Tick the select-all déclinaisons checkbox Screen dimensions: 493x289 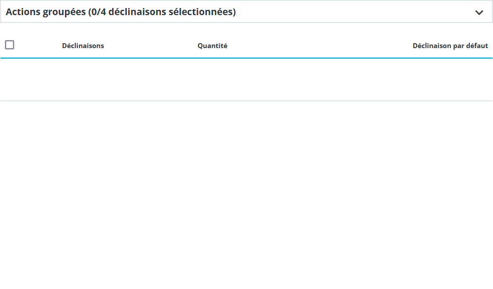[9, 45]
